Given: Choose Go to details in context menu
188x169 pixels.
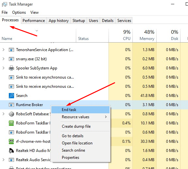Looking at the screenshot, I should click(80, 136).
